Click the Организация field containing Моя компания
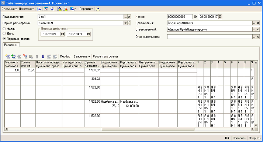The height and width of the screenshot is (142, 263). tap(210, 23)
